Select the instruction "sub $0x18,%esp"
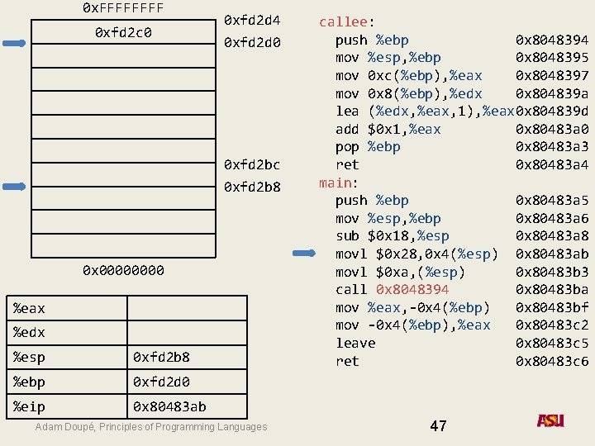 [x=393, y=236]
